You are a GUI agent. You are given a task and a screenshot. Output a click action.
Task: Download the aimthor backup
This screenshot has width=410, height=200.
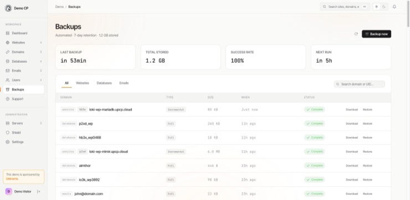(x=352, y=166)
